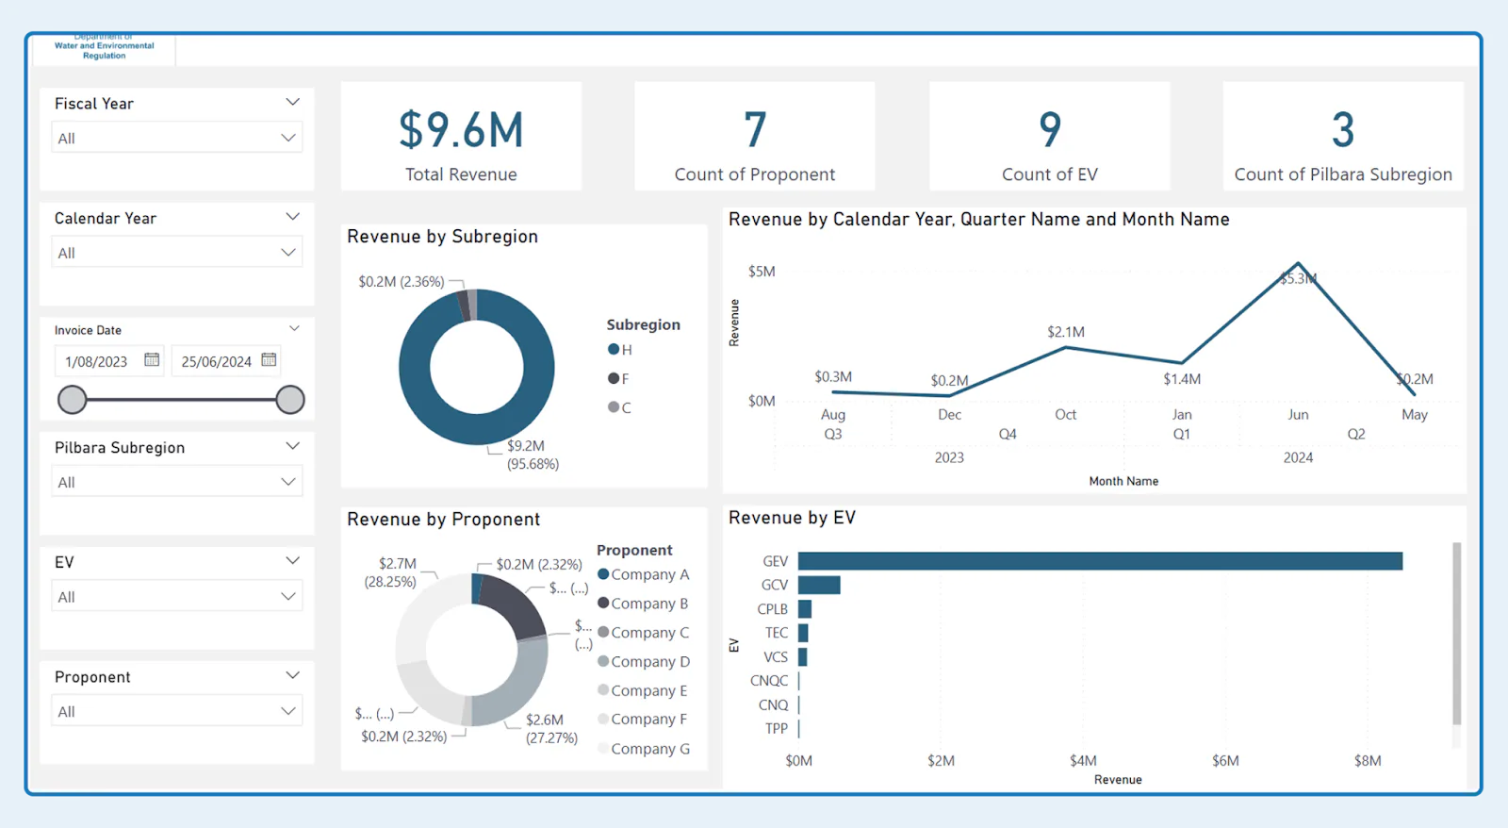Select Company D in Proponent legend
1508x828 pixels.
[x=650, y=661]
